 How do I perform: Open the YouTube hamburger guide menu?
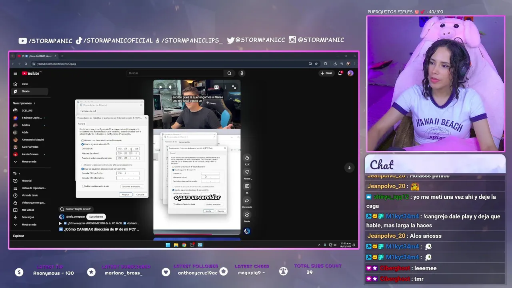coord(15,73)
